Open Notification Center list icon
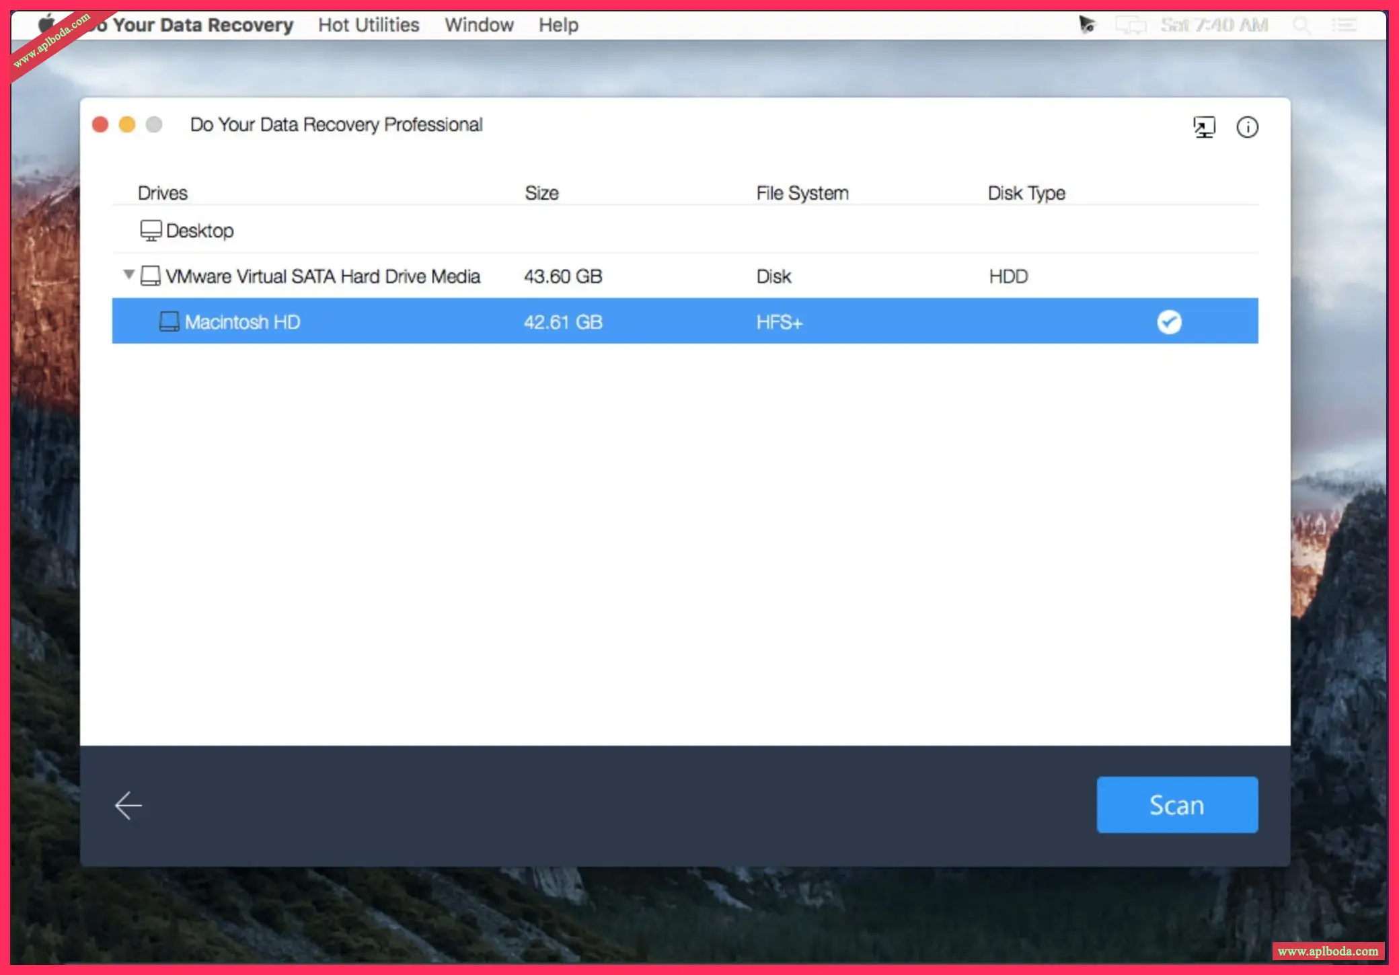This screenshot has height=975, width=1399. click(x=1344, y=26)
